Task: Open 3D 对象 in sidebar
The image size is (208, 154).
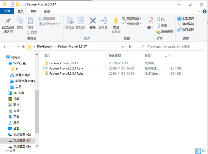Action: tap(16, 93)
